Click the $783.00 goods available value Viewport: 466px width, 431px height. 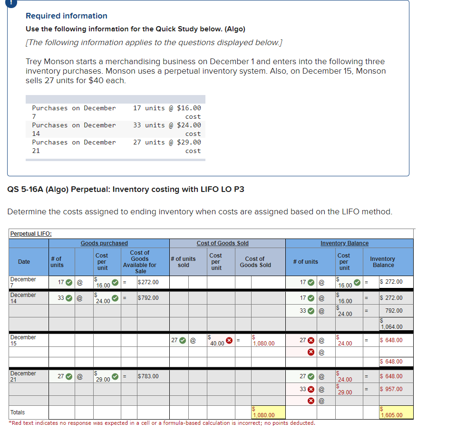click(148, 376)
